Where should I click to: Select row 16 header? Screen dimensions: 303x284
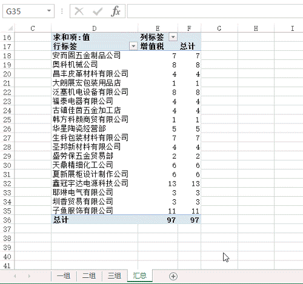[x=7, y=38]
